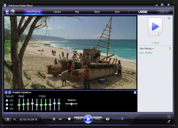Click the first equalizer band slider
178x128 pixels.
[x=19, y=105]
